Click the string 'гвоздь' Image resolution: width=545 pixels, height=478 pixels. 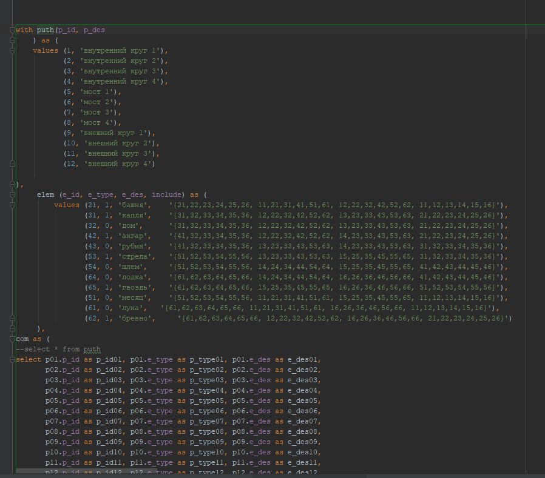tap(135, 288)
